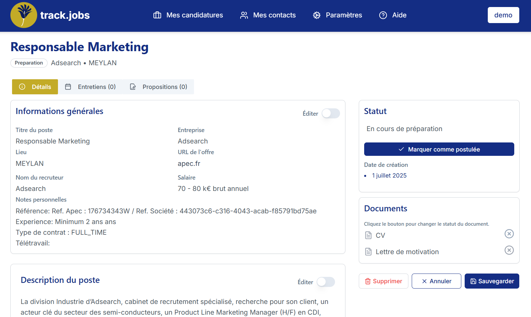
Task: Mark application as postulée
Action: (439, 149)
